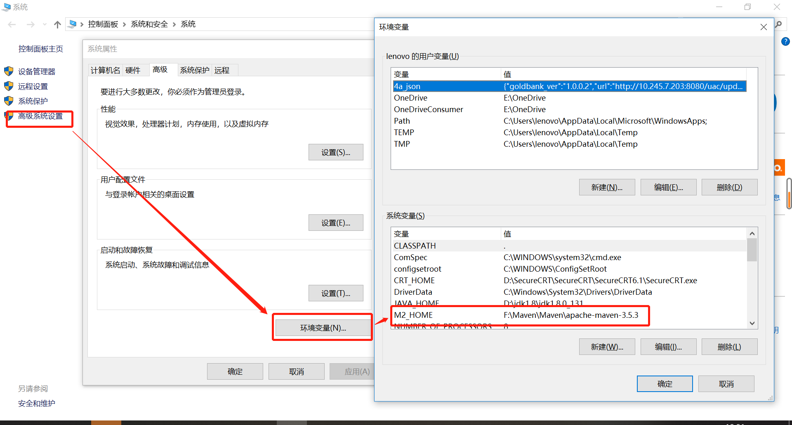792x425 pixels.
Task: Open 系统和安全 breadcrumb in address bar
Action: point(149,24)
